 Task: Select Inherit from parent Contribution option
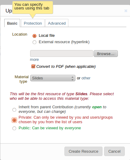14,110
